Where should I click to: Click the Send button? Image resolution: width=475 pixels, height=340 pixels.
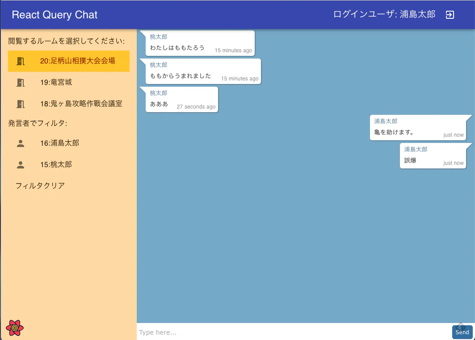(x=462, y=332)
